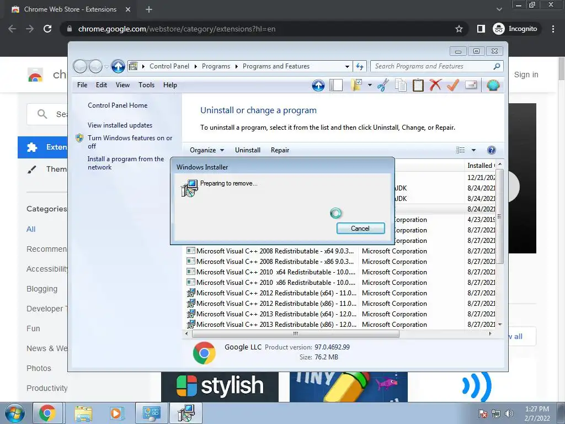This screenshot has height=424, width=565.
Task: Click the Chrome address bar URL
Action: (177, 29)
